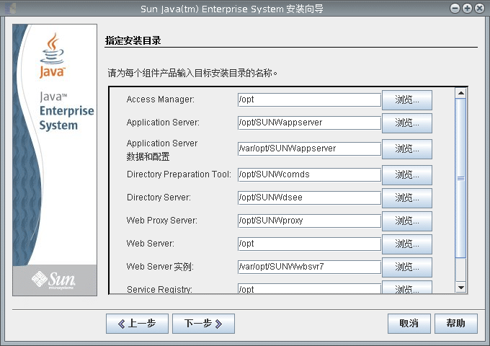The height and width of the screenshot is (346, 490).
Task: Edit the /opt/SUNWappserver path field
Action: coord(309,123)
